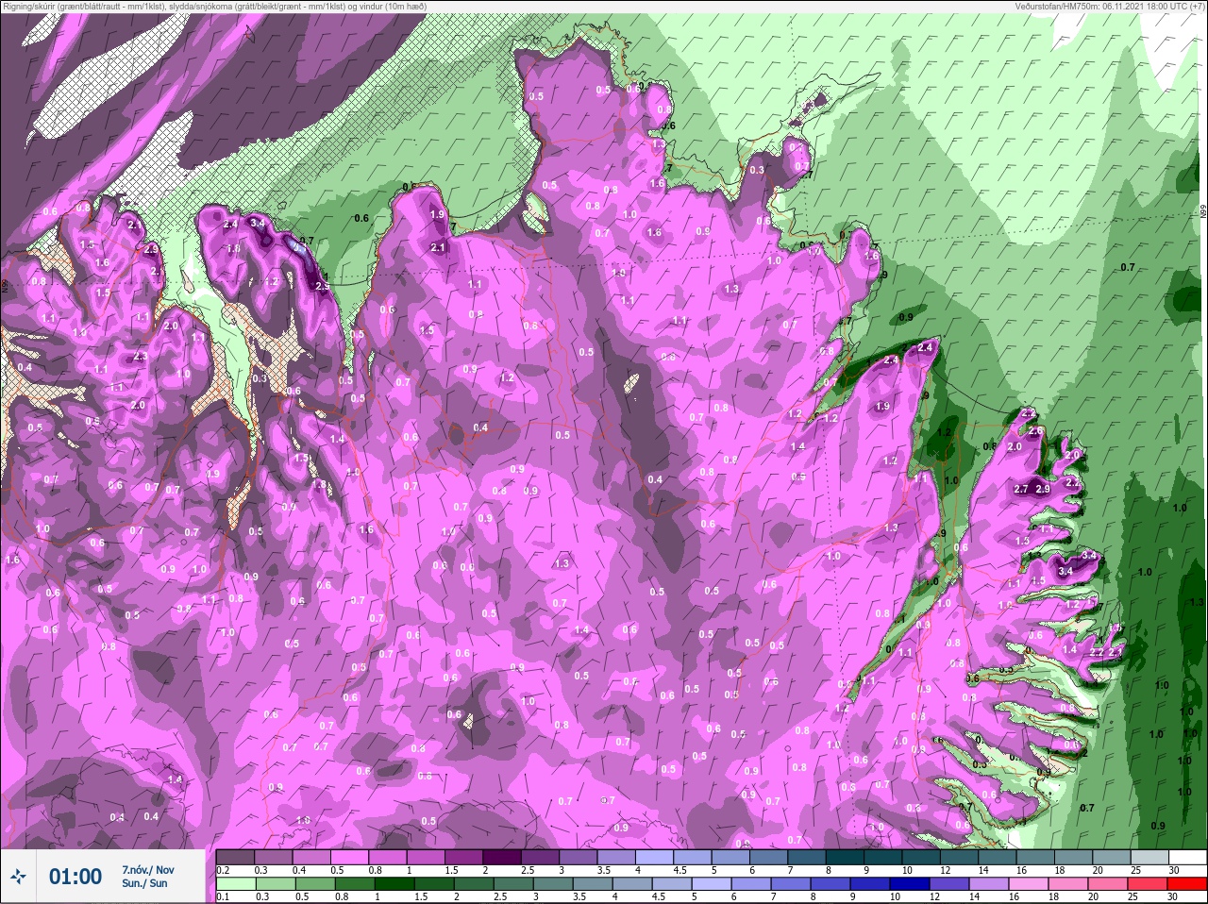Pick the darkest green rain swatch at 1
The width and height of the screenshot is (1208, 904).
pyautogui.click(x=394, y=884)
